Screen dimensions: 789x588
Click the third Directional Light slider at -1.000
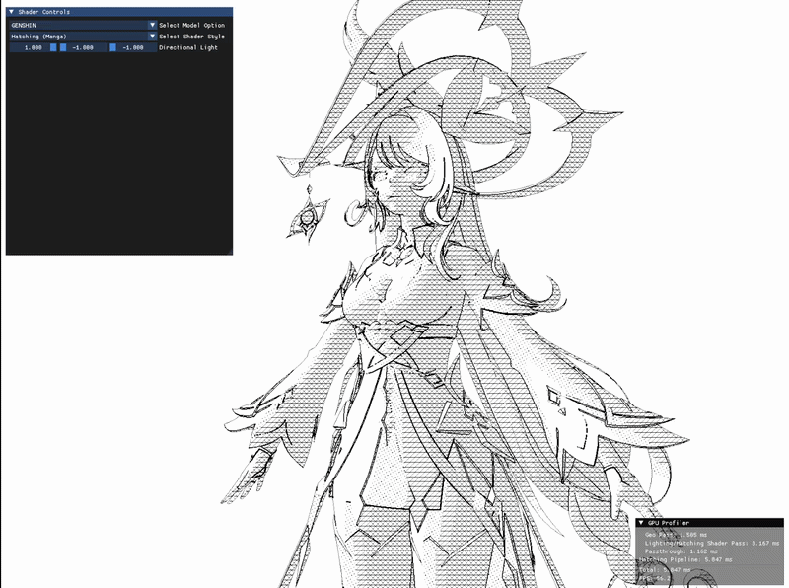(x=133, y=47)
